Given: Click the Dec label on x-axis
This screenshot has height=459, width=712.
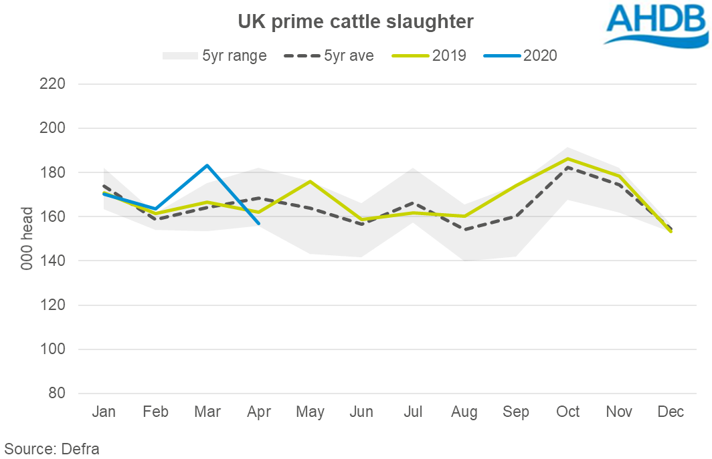Looking at the screenshot, I should 671,412.
